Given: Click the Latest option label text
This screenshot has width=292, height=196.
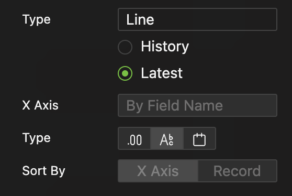Looking at the screenshot, I should click(162, 73).
